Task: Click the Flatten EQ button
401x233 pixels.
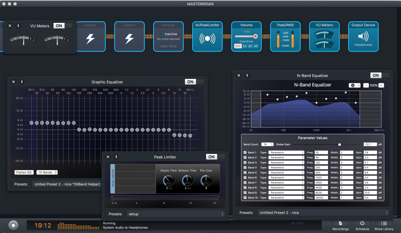Action: click(24, 172)
